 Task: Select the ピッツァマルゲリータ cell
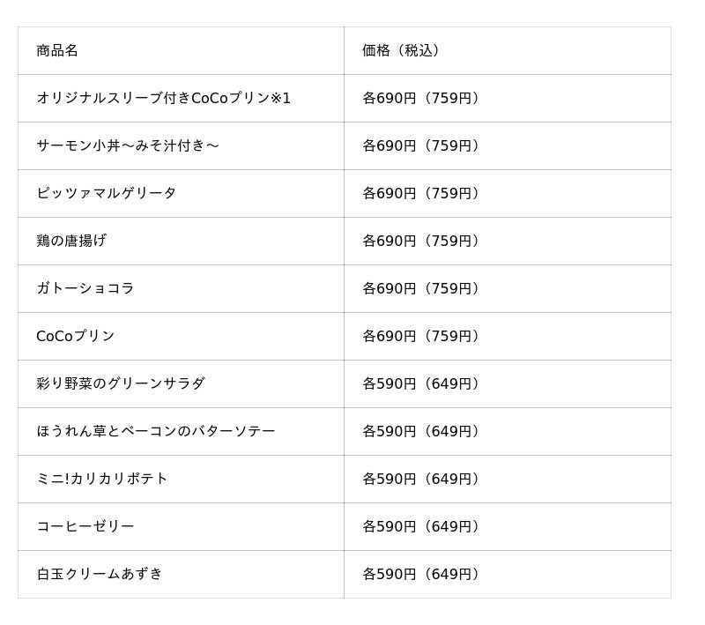click(107, 194)
